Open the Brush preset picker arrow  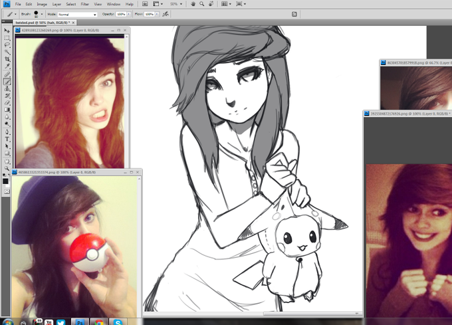tap(42, 14)
